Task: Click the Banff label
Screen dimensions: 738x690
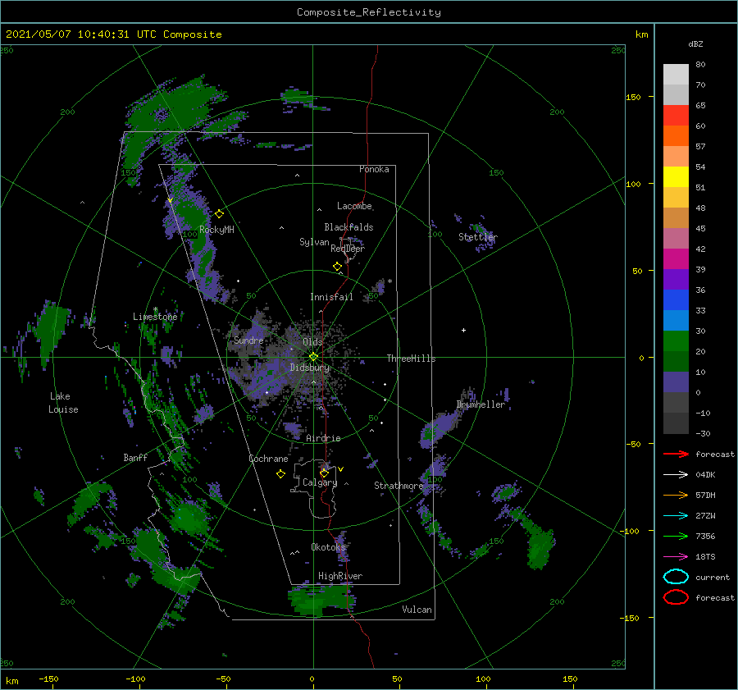Action: click(x=135, y=457)
